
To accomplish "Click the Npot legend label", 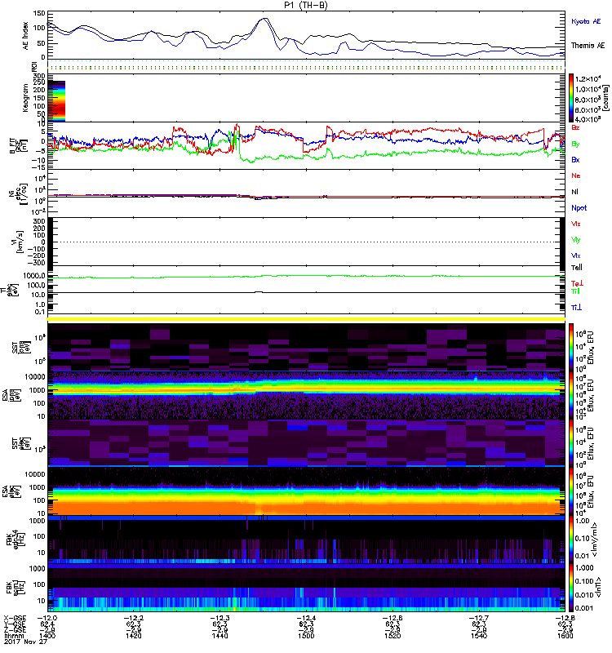I will (578, 207).
